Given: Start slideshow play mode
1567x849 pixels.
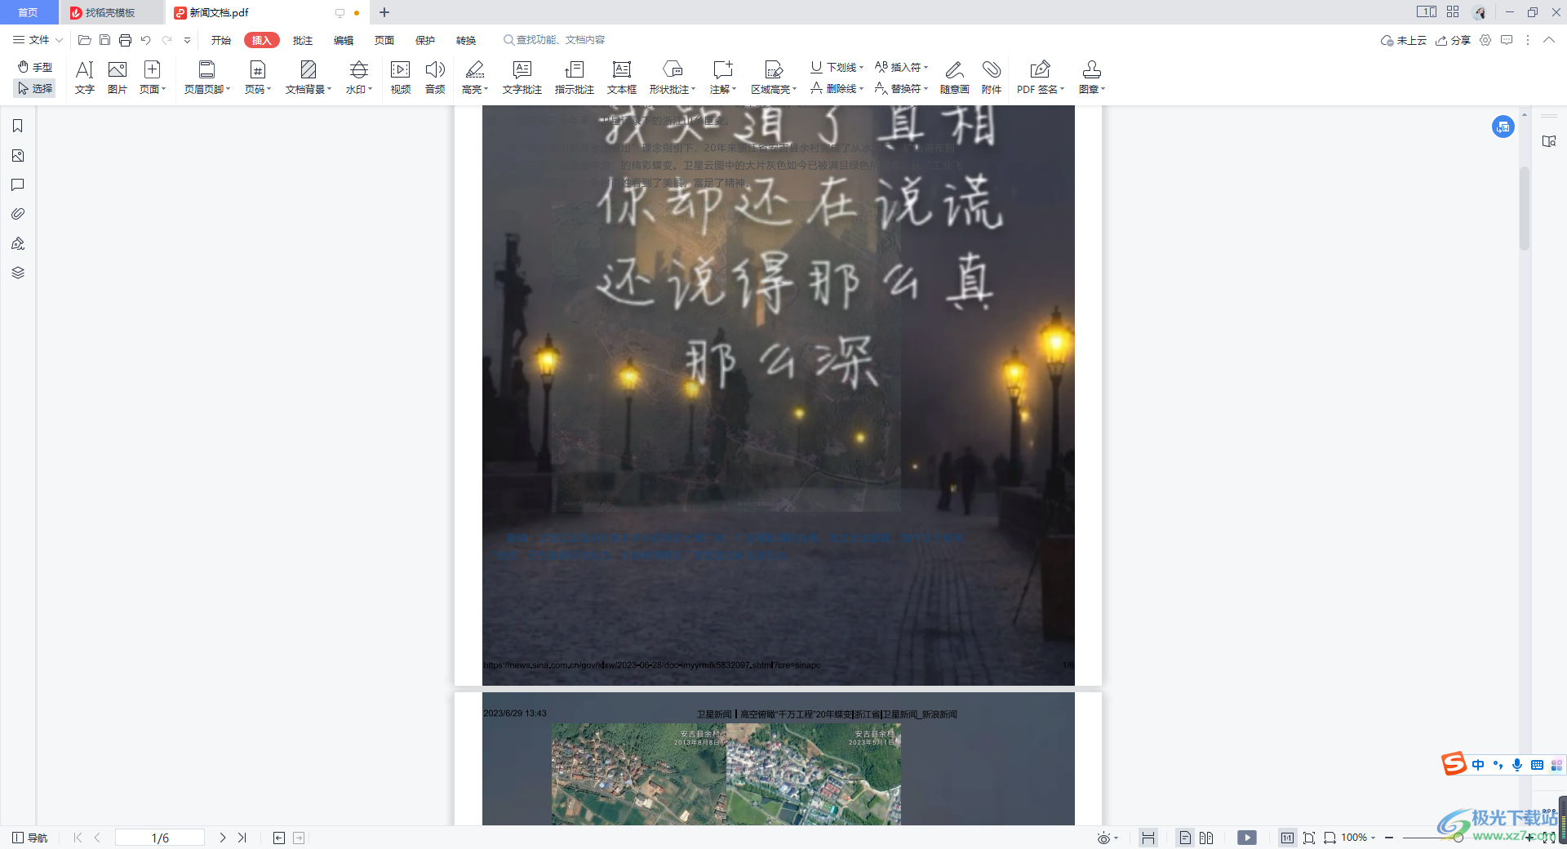Looking at the screenshot, I should pos(1247,838).
